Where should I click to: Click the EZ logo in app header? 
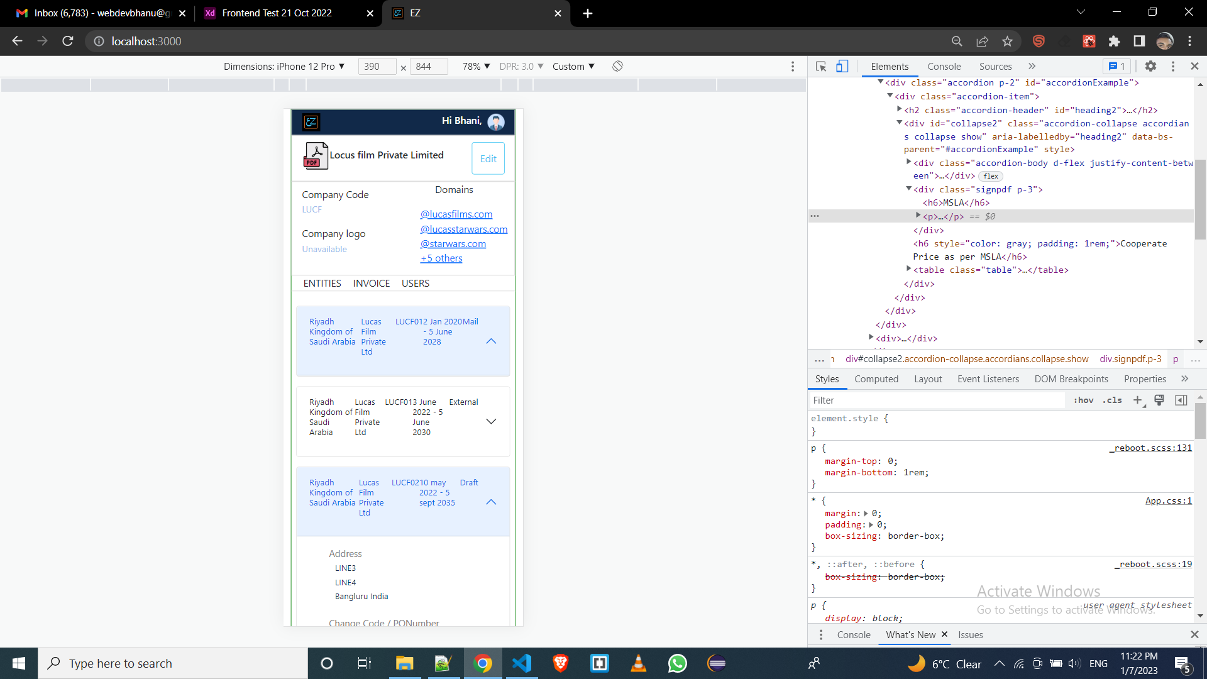pos(311,122)
